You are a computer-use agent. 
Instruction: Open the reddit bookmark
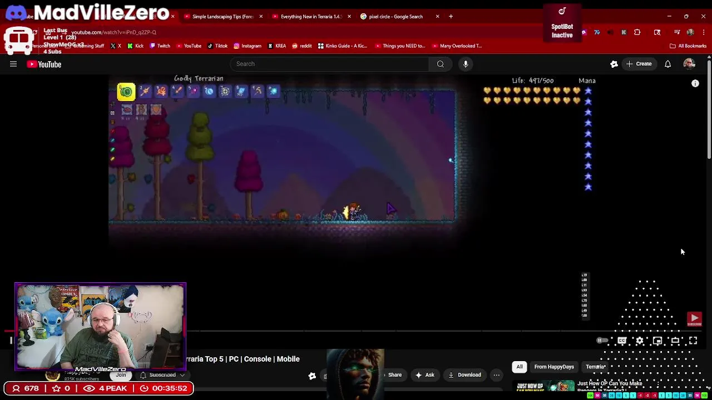pos(302,46)
